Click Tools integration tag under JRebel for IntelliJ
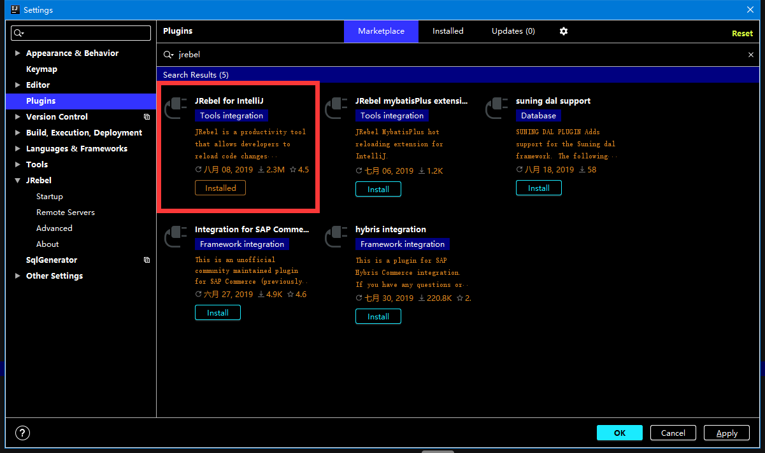This screenshot has width=765, height=453. tap(232, 116)
